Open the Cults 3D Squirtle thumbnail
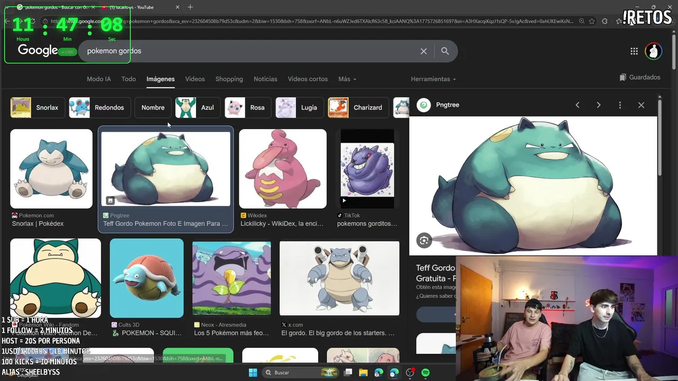 (x=147, y=278)
